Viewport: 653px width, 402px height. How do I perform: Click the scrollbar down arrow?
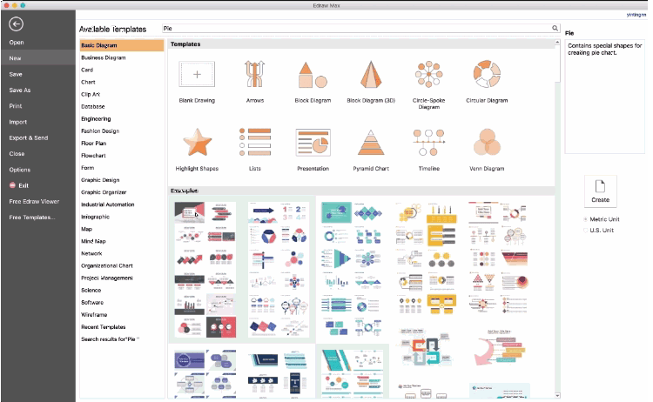[557, 395]
